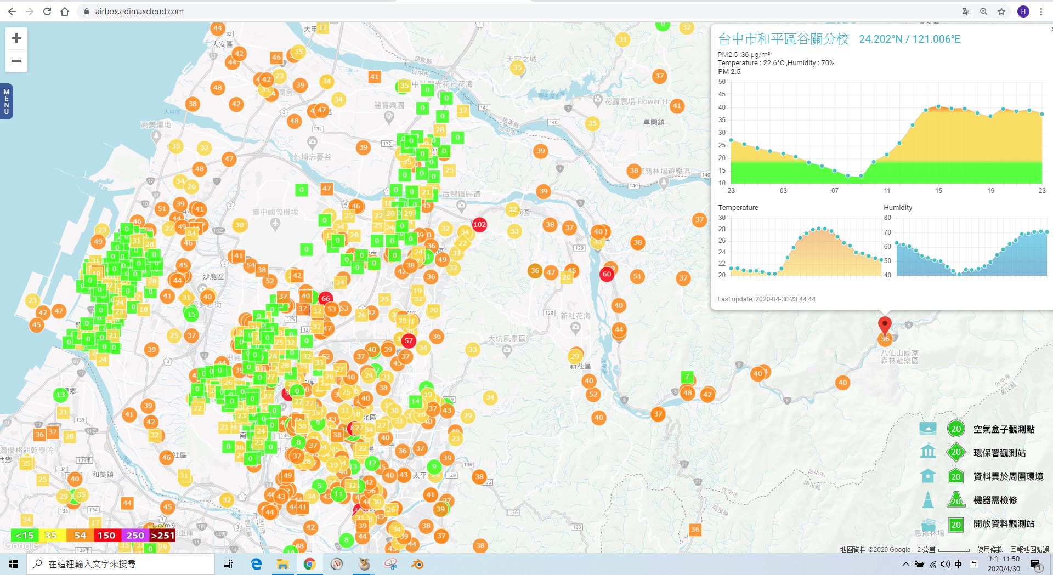
Task: Click the green <15 legend swatch
Action: pos(25,535)
